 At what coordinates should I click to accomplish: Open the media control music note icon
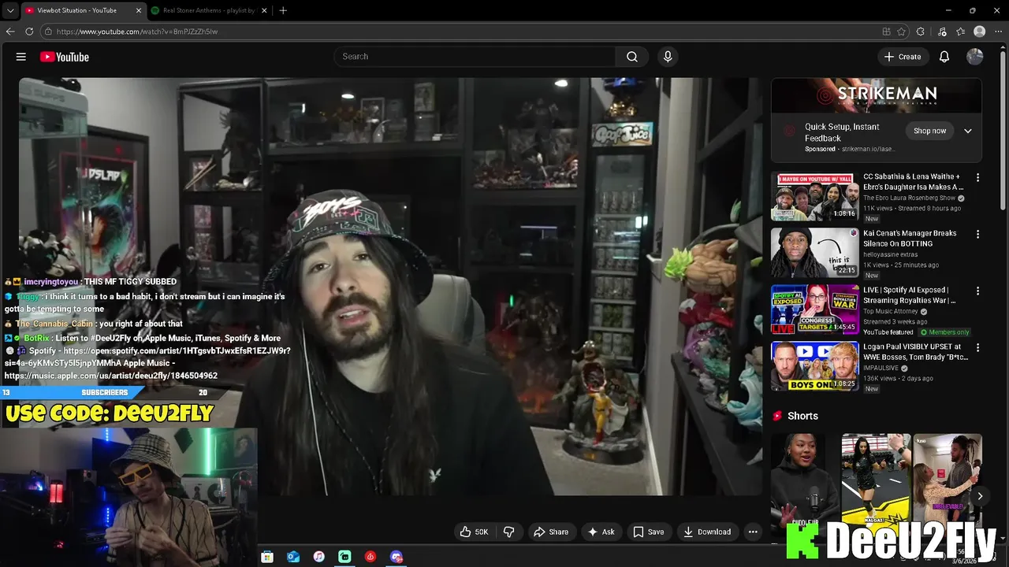tap(942, 31)
